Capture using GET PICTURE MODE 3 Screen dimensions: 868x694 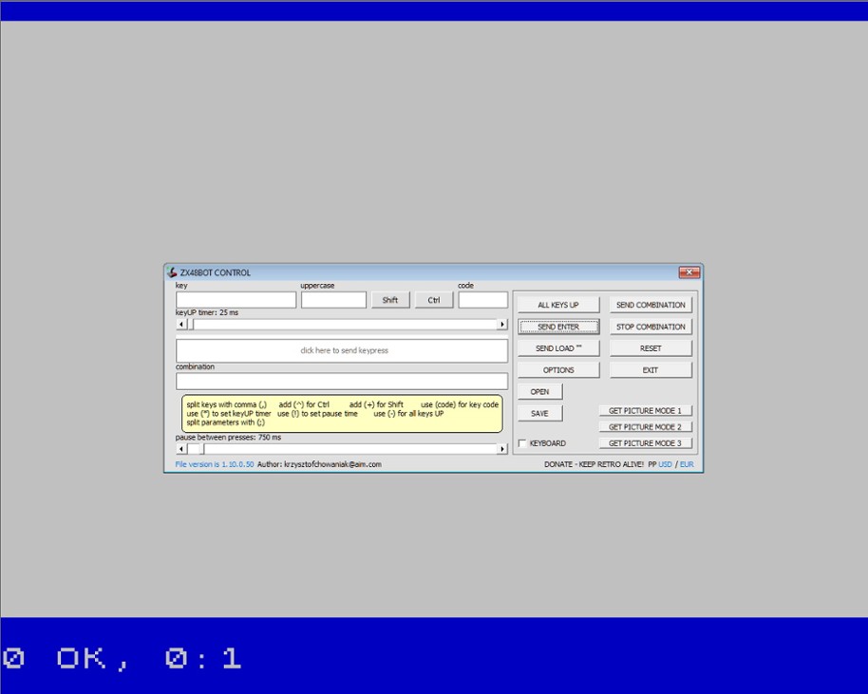(x=646, y=442)
